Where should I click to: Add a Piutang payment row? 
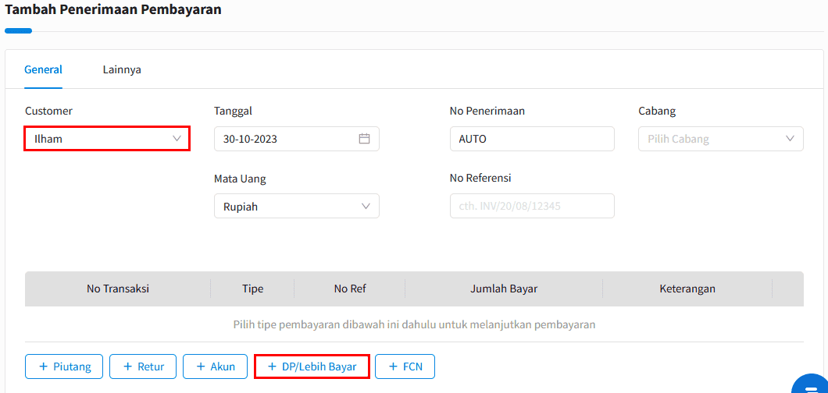[x=64, y=366]
